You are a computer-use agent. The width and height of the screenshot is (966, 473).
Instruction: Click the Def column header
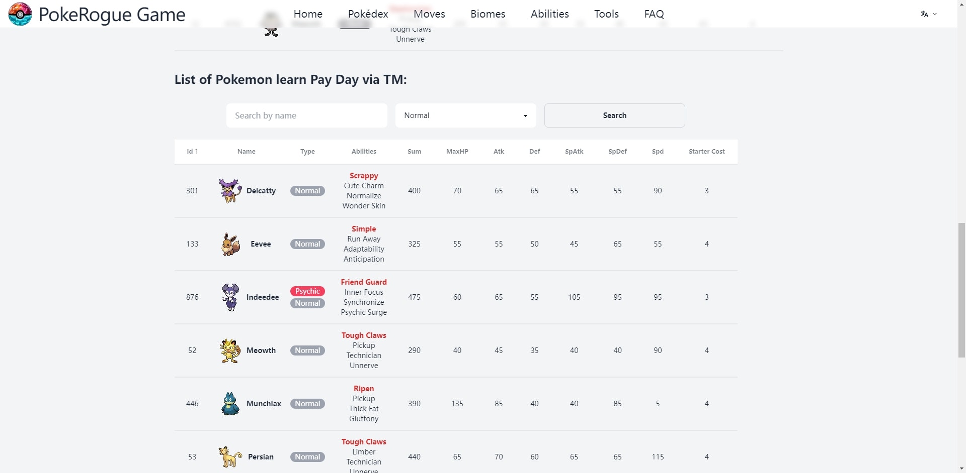point(534,152)
